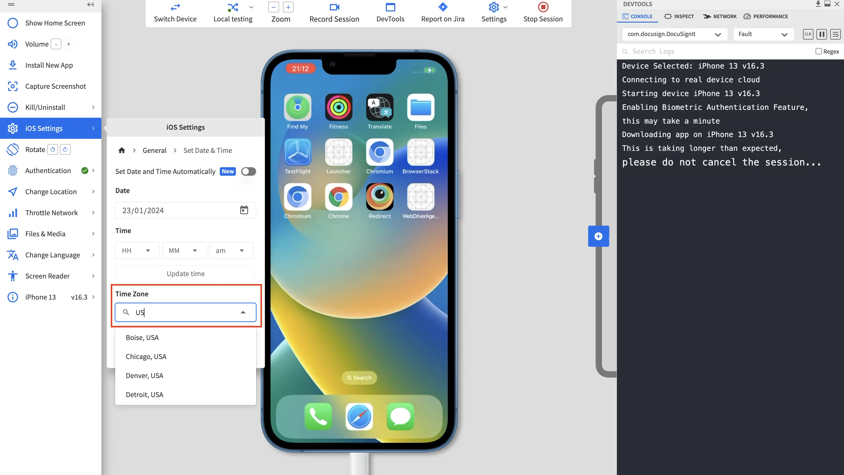Image resolution: width=844 pixels, height=475 pixels.
Task: Click the Stop Session icon
Action: point(542,7)
